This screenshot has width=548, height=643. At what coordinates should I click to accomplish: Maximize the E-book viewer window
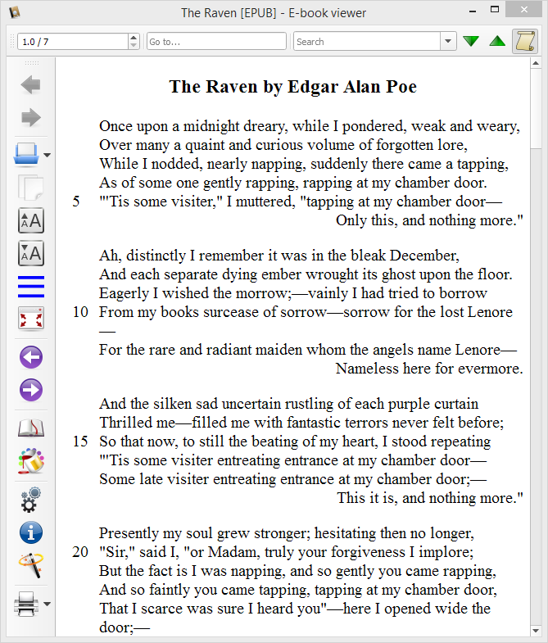click(495, 10)
